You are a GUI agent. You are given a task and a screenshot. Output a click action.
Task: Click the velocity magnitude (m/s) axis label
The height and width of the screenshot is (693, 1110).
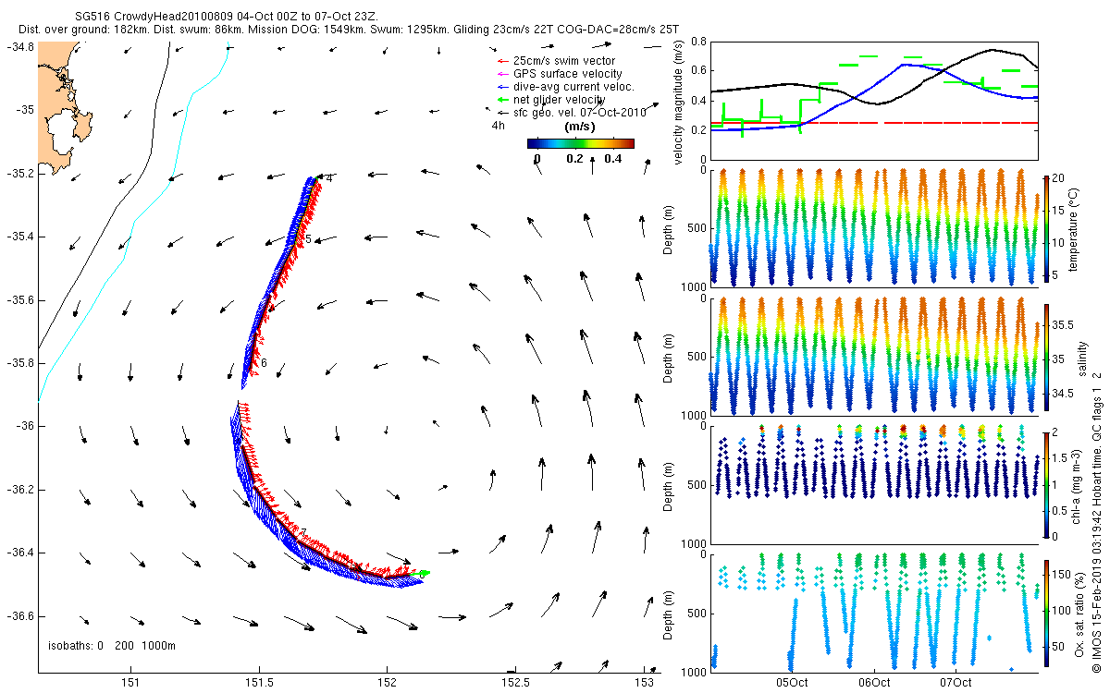(x=680, y=102)
